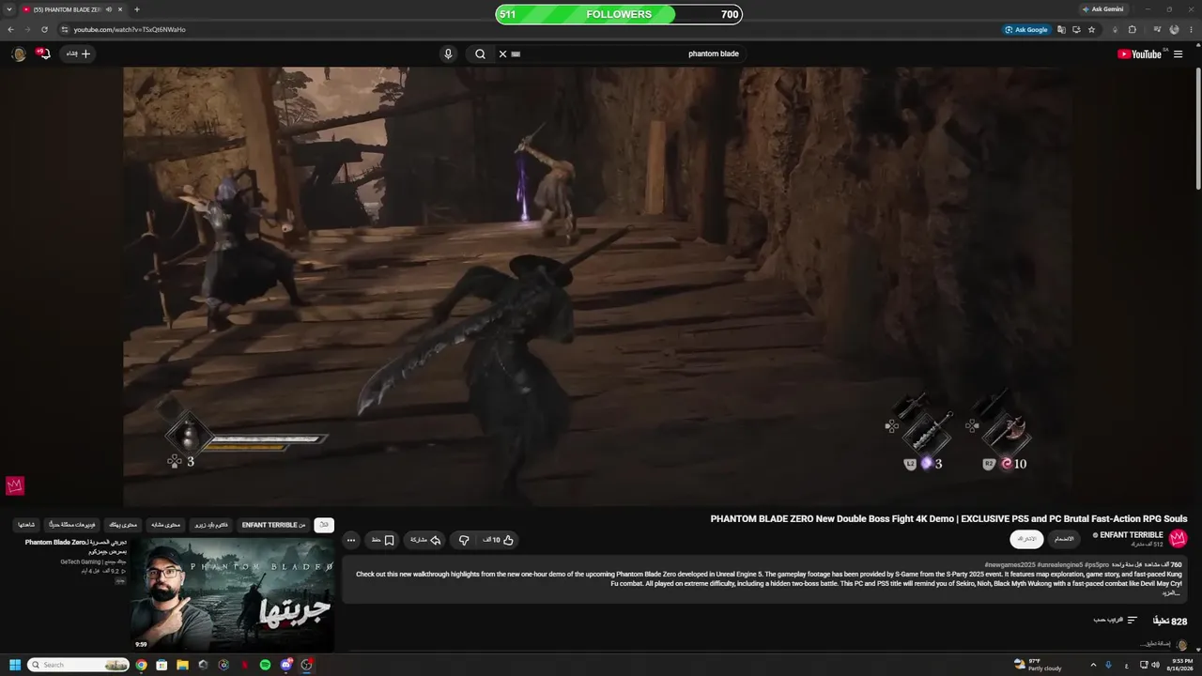The width and height of the screenshot is (1202, 676).
Task: Select the second filter chip from the left
Action: [72, 525]
